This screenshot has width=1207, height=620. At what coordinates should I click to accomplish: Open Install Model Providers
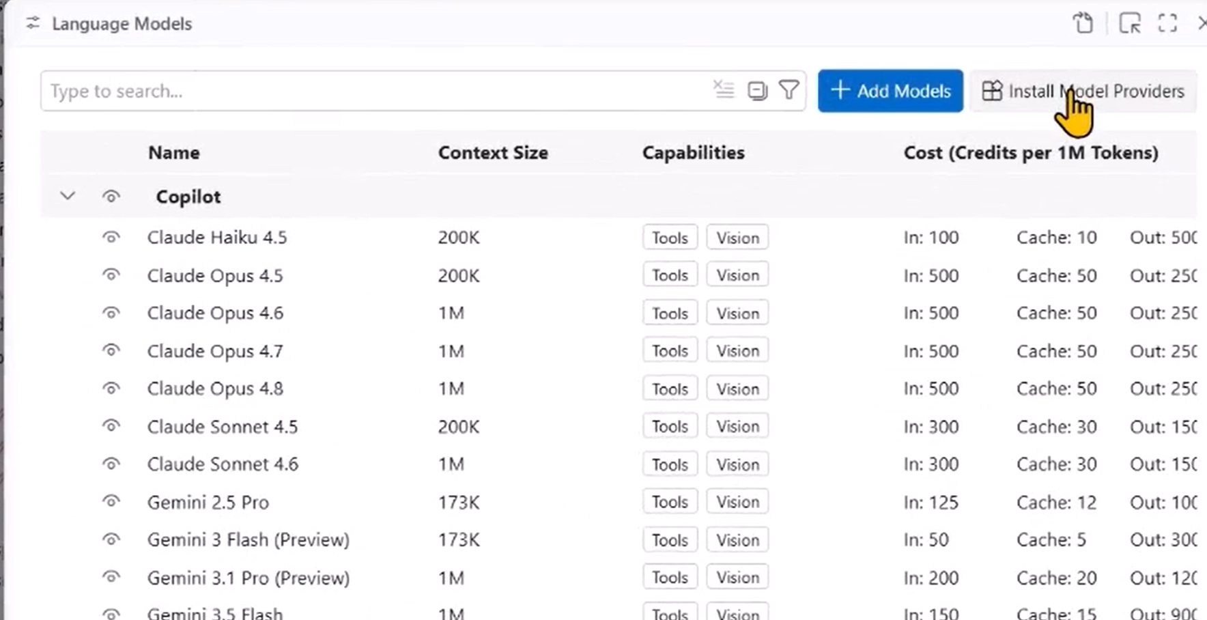click(x=1083, y=91)
